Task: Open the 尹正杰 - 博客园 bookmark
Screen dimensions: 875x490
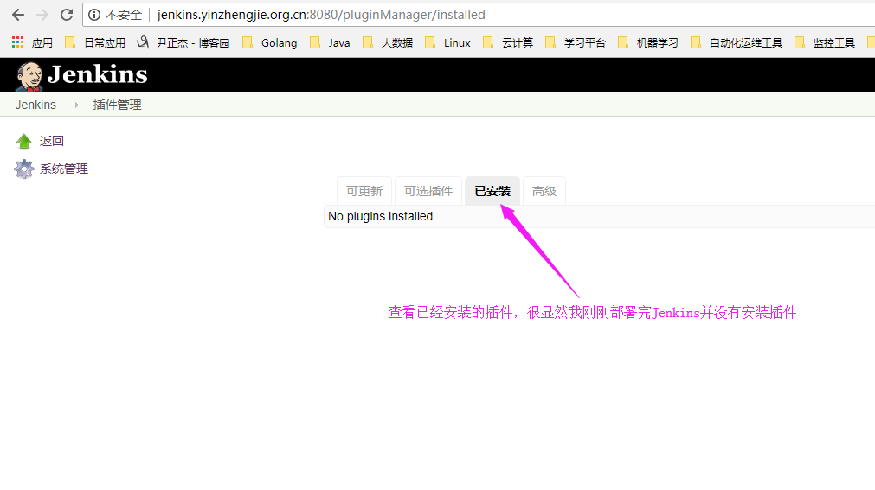Action: [183, 43]
